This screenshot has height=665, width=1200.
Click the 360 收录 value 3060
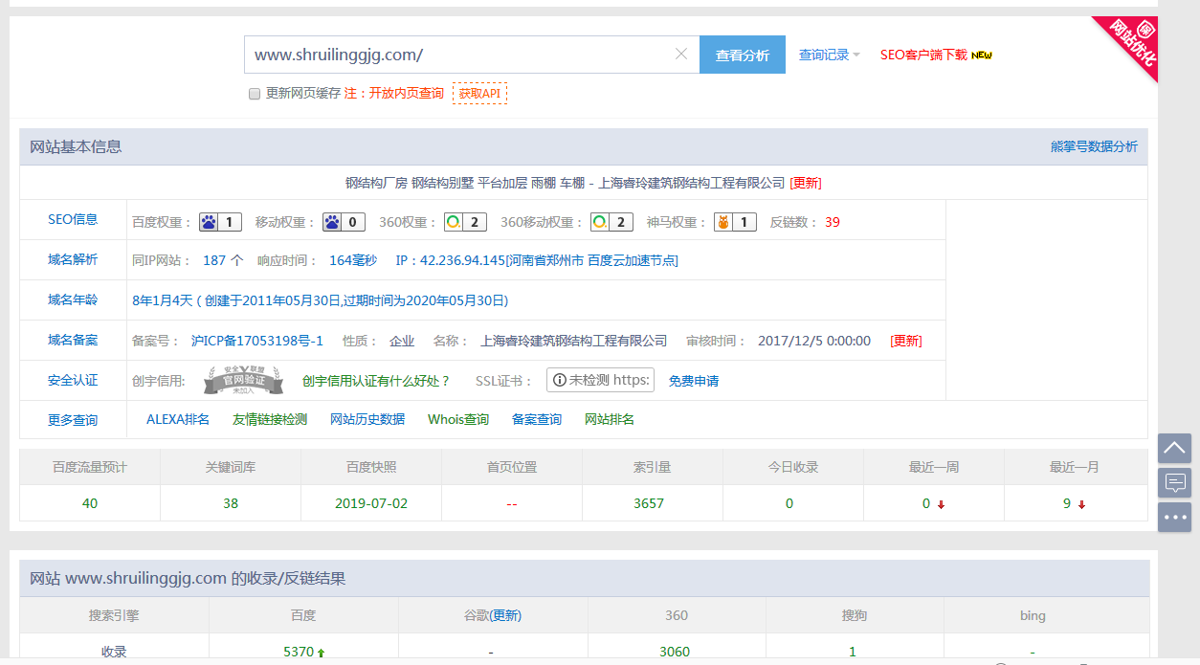675,652
